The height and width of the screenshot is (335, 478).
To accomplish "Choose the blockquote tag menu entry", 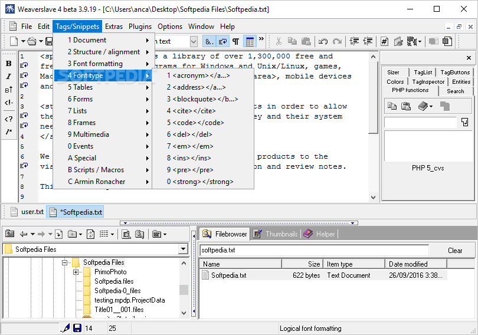I will click(203, 99).
